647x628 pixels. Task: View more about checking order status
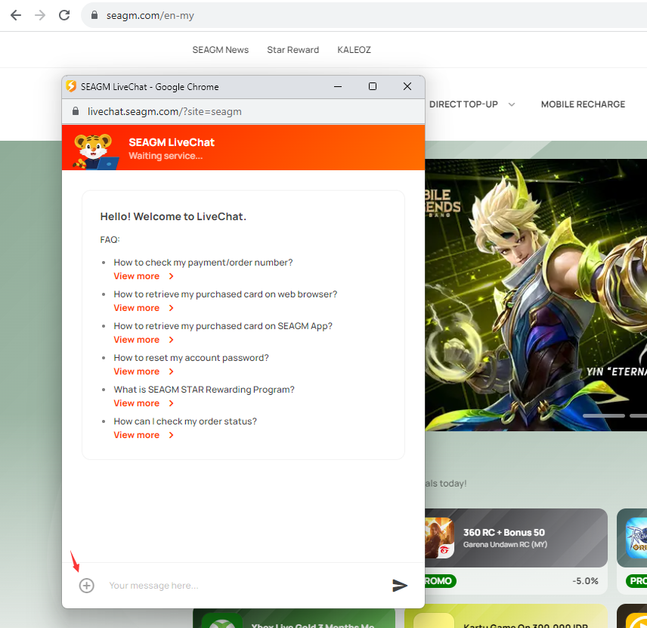[x=137, y=435]
